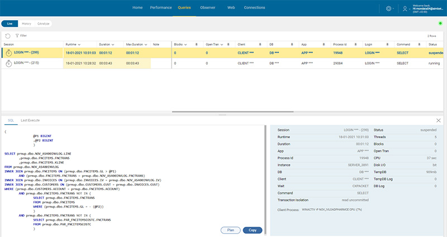Open the Performance section
The width and height of the screenshot is (447, 237).
click(161, 8)
